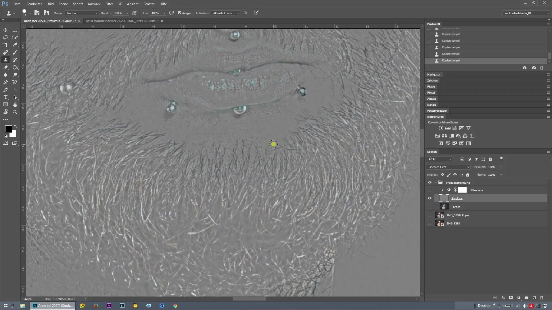Hide the Struktur layer
The height and width of the screenshot is (310, 552).
pos(430,198)
